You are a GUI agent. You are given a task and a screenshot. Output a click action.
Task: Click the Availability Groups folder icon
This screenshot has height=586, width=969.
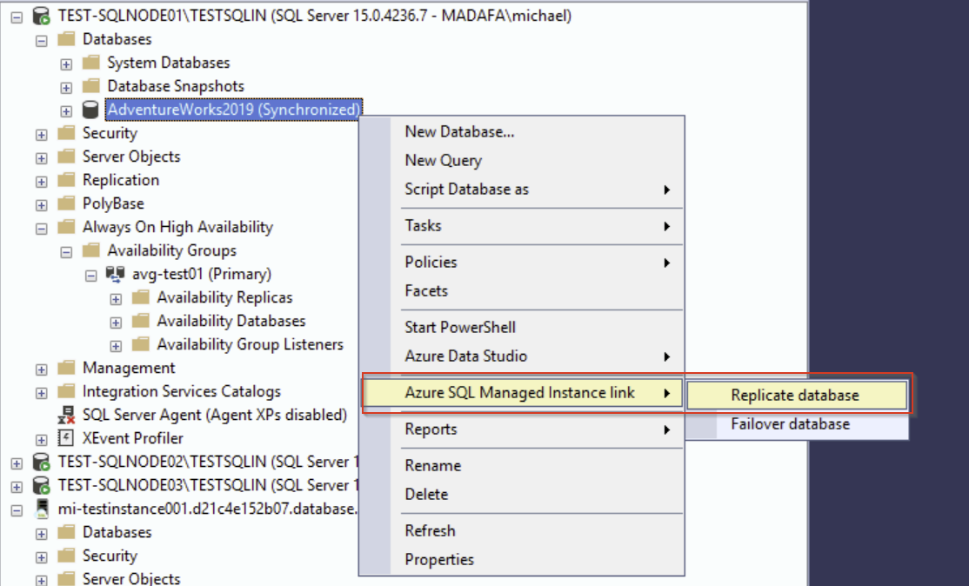pos(90,250)
